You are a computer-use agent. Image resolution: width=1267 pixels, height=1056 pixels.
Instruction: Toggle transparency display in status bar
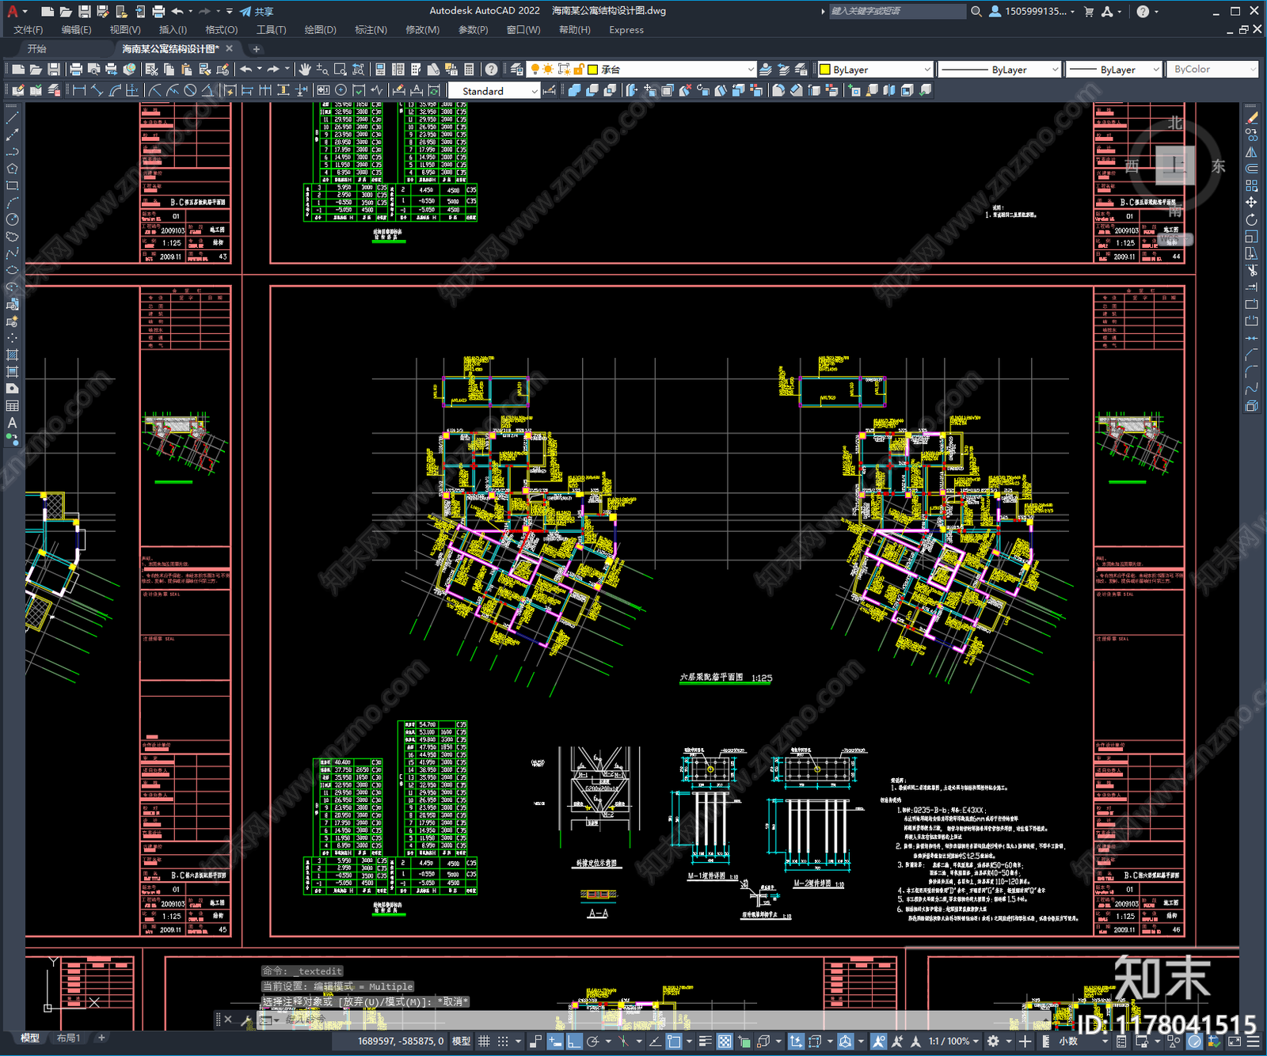[x=725, y=1041]
